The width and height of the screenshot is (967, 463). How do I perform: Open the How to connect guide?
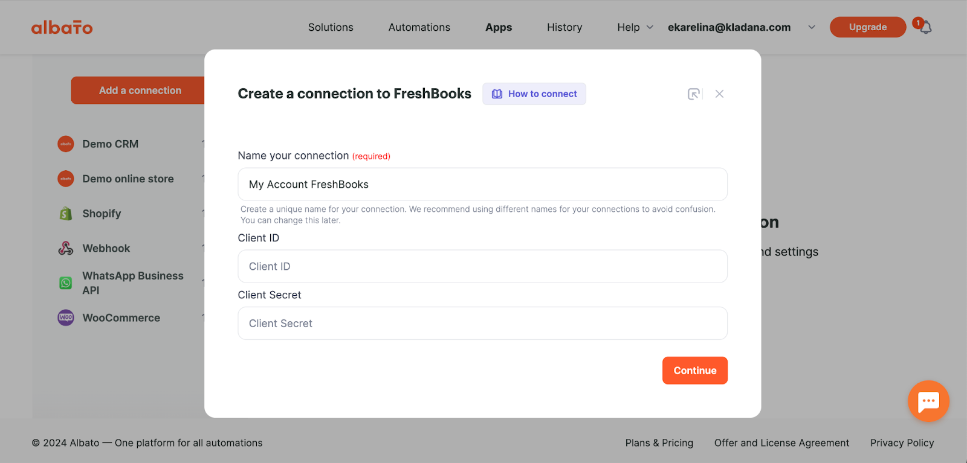click(534, 94)
